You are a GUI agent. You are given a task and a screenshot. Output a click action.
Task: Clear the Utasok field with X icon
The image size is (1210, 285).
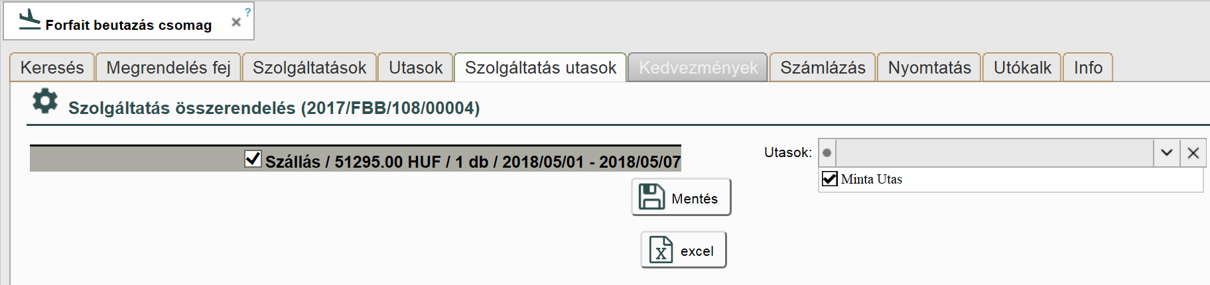click(x=1193, y=153)
